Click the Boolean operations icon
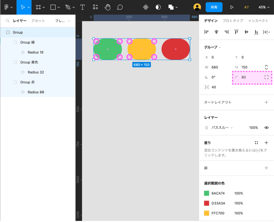 point(171,7)
